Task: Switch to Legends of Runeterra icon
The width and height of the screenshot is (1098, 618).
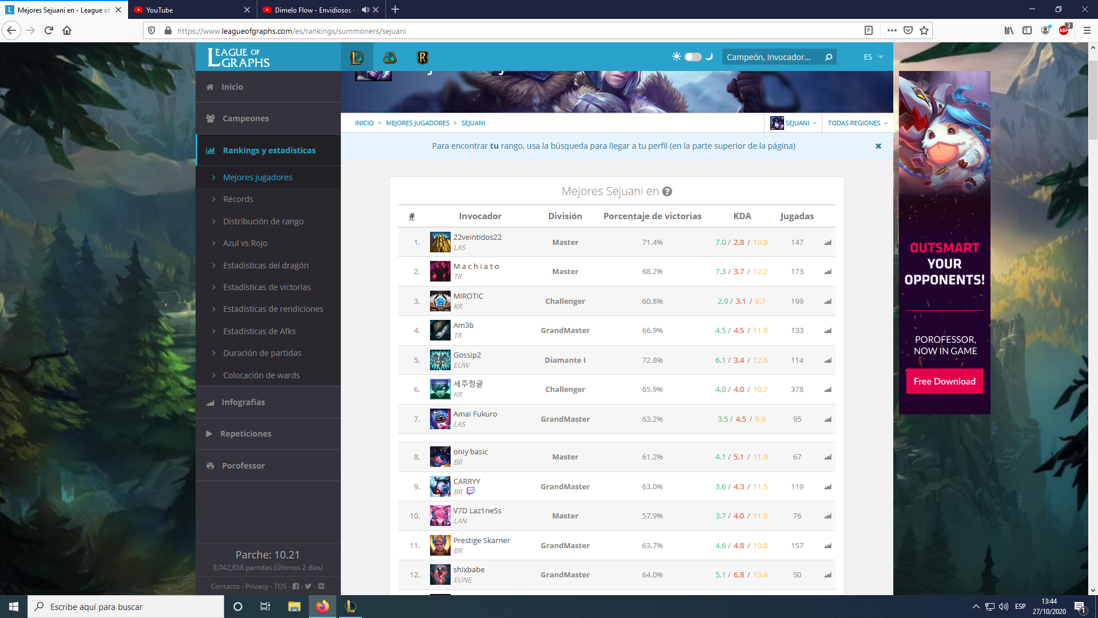Action: click(422, 57)
